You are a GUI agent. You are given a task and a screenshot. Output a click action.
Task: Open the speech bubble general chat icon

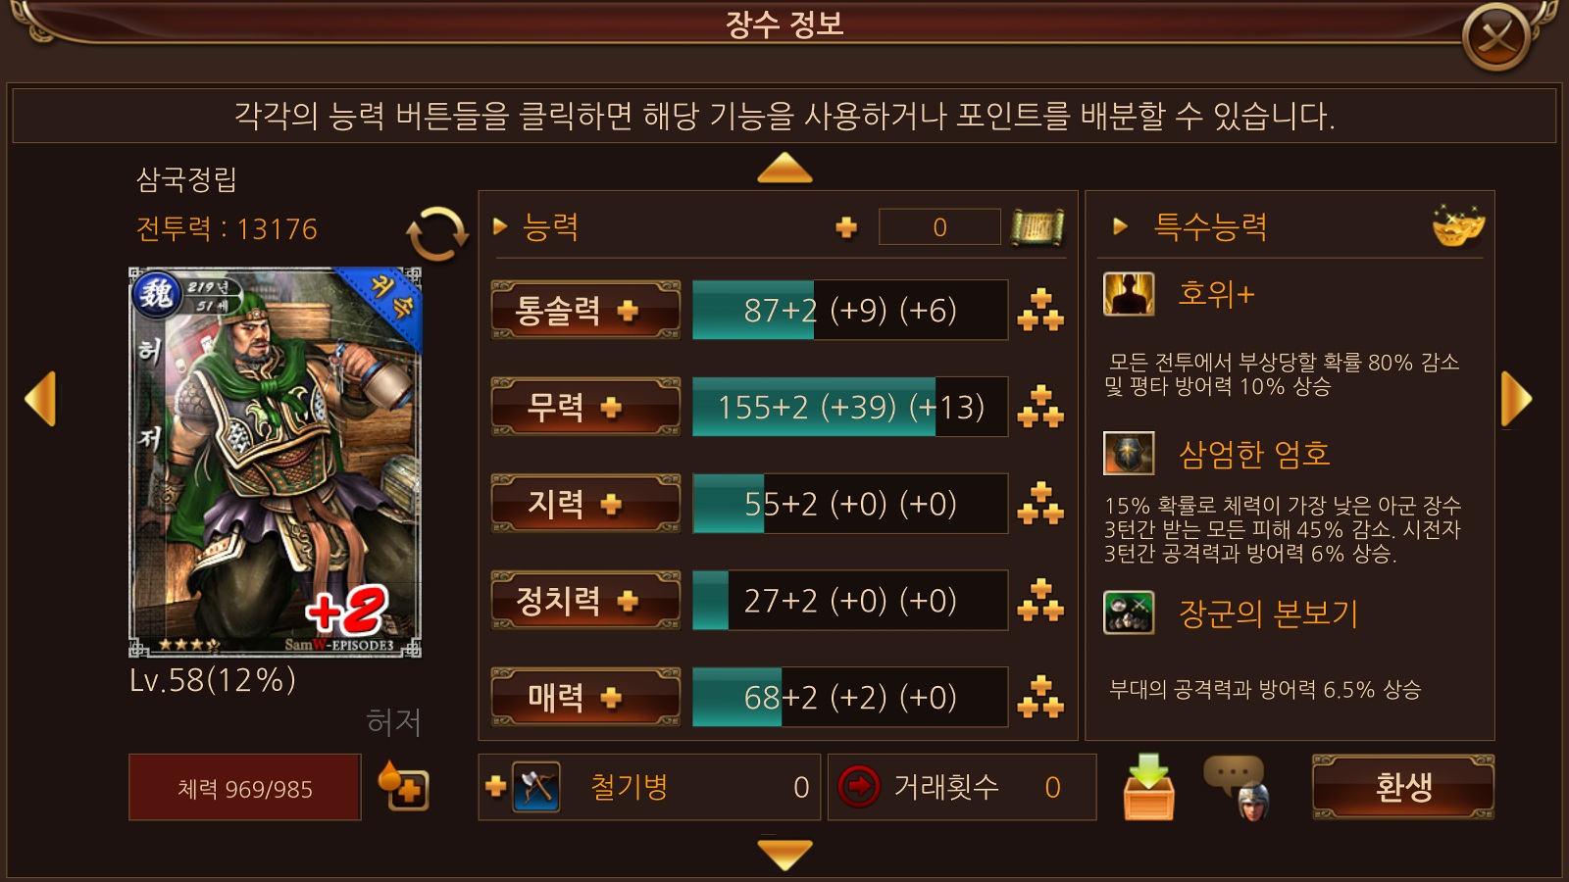pos(1238,787)
